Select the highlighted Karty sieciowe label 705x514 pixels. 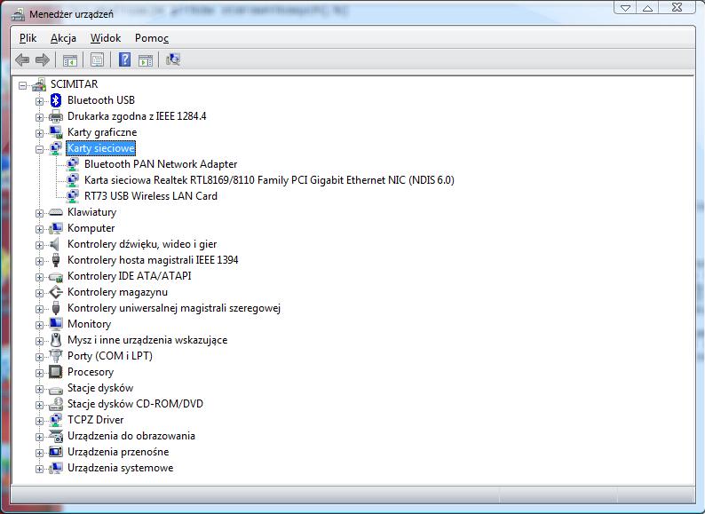(101, 148)
